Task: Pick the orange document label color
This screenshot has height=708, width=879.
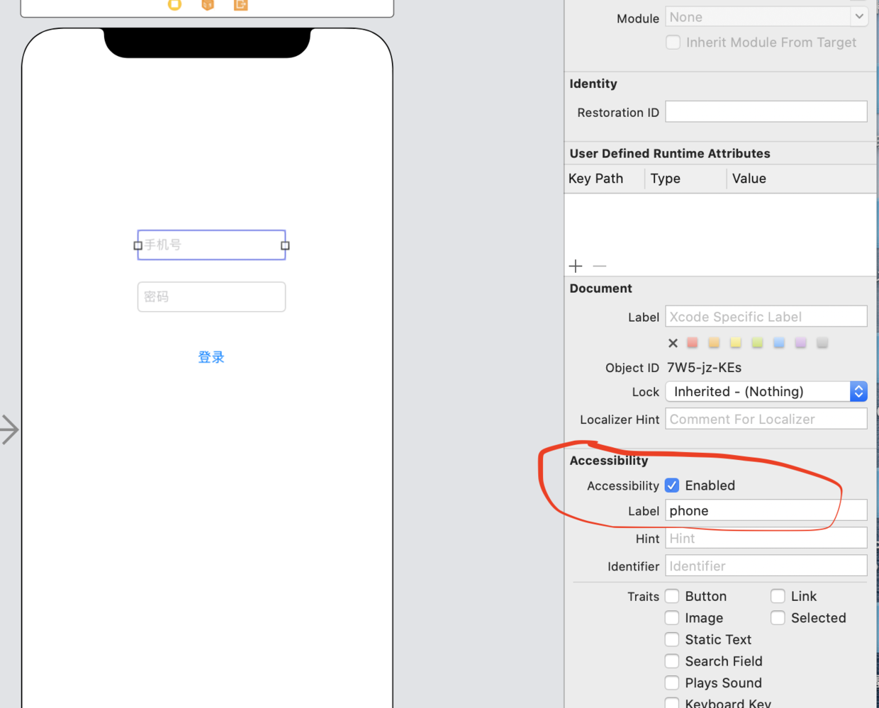Action: tap(714, 343)
